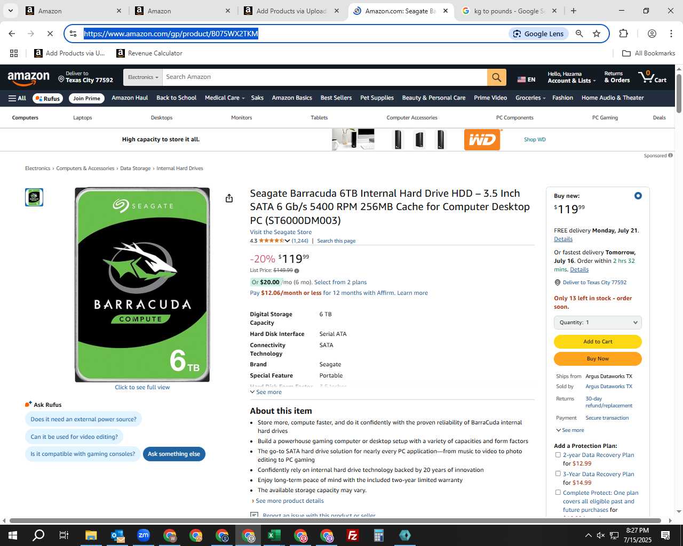Click the Buy Now button
The width and height of the screenshot is (683, 546).
[x=598, y=358]
